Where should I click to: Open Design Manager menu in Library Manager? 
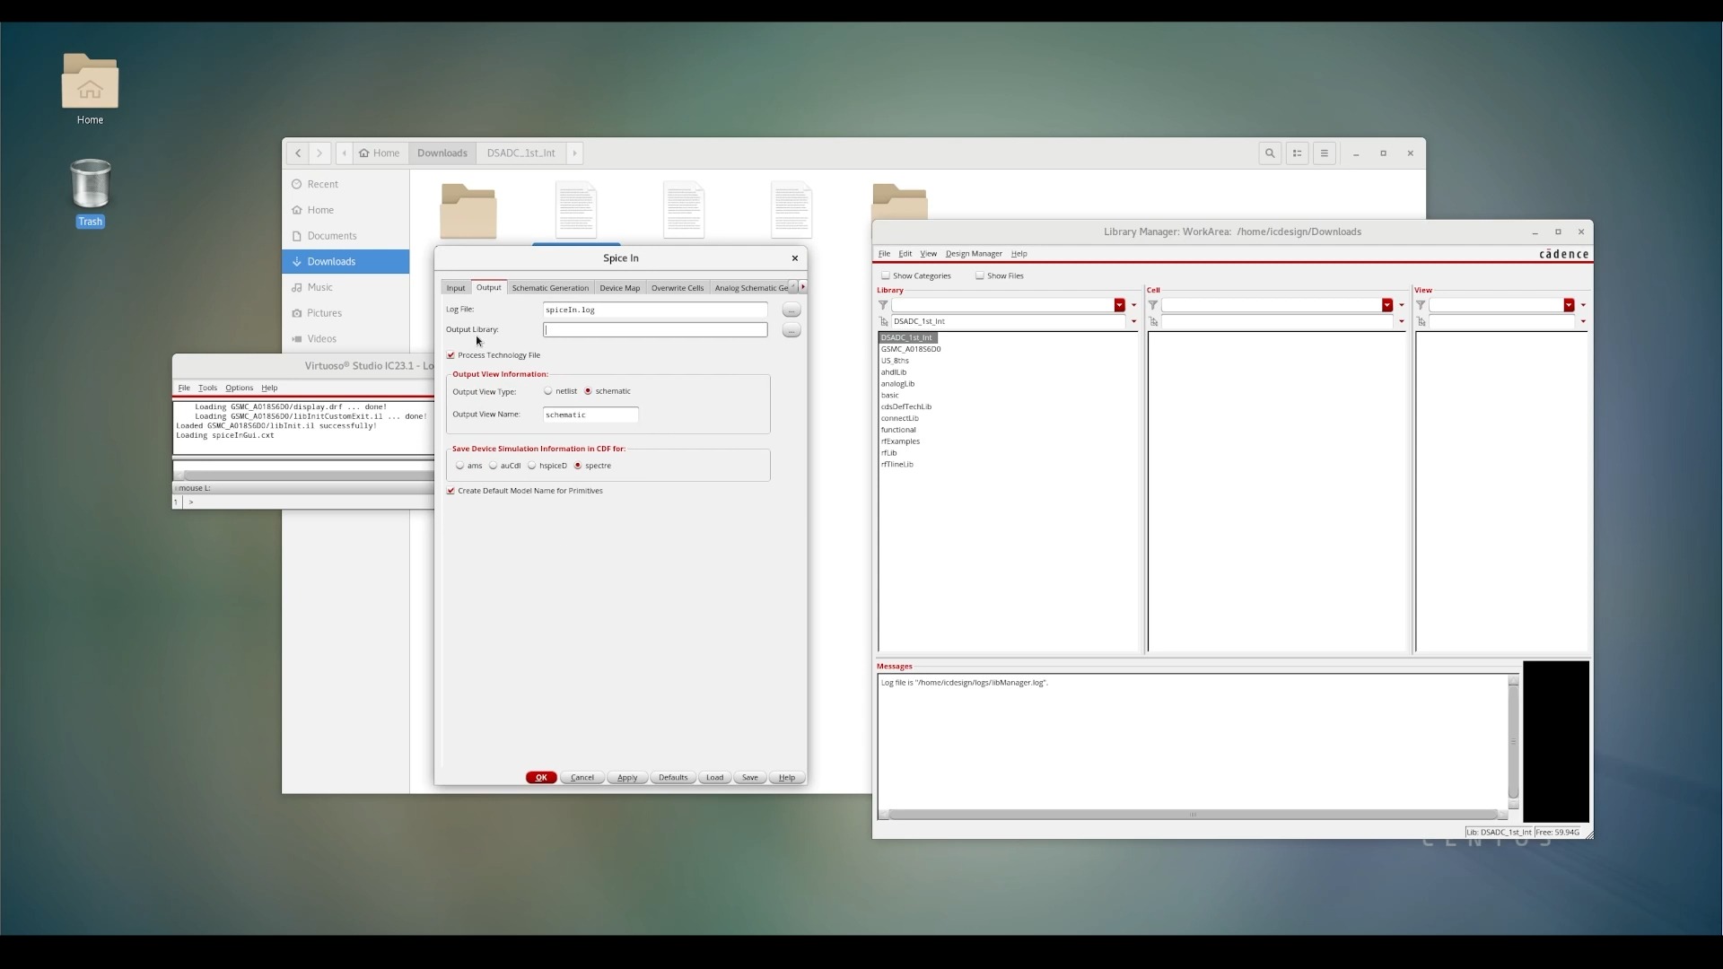click(x=974, y=254)
